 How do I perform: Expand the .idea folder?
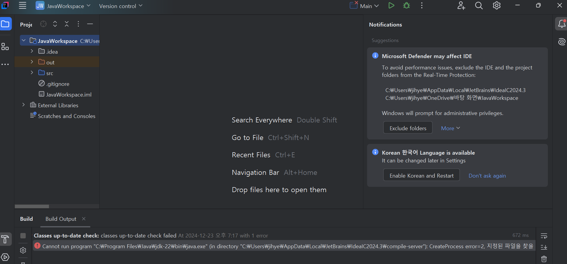[x=32, y=51]
